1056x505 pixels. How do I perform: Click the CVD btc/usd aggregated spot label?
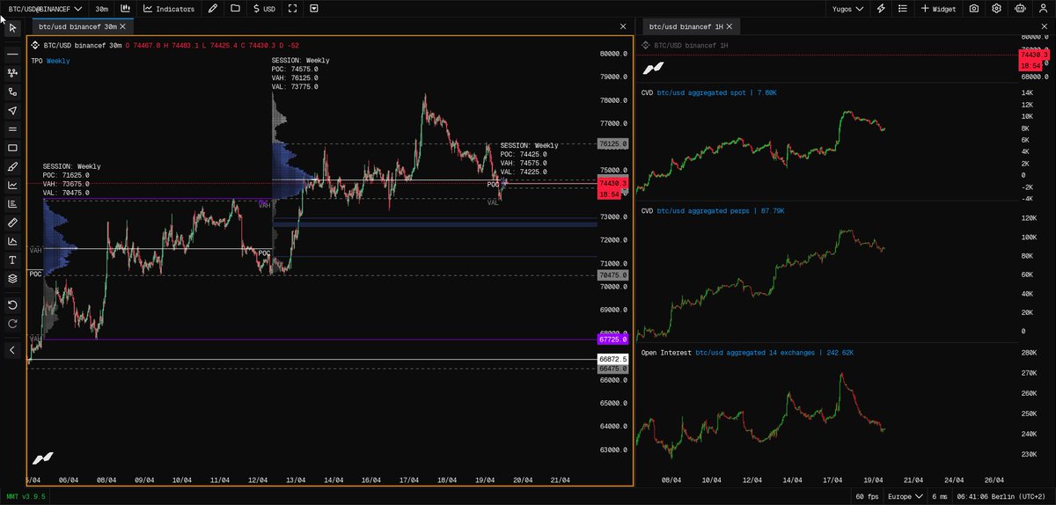(708, 92)
